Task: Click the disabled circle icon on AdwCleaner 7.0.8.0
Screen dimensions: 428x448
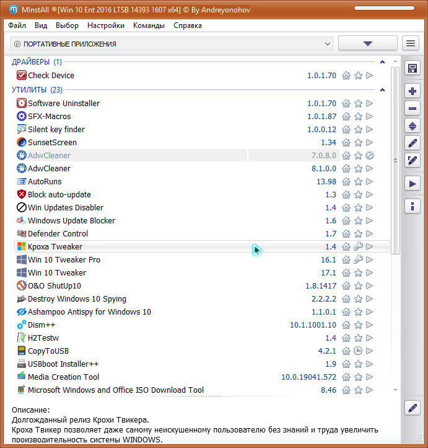Action: point(370,155)
